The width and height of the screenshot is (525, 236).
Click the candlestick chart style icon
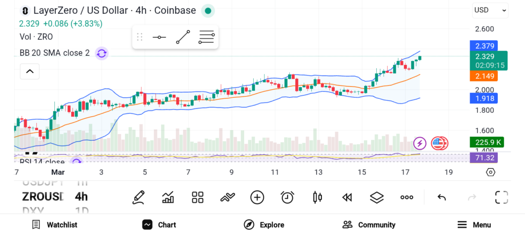pos(317,197)
